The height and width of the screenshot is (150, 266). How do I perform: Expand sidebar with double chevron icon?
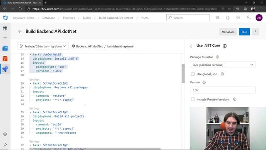point(5,145)
